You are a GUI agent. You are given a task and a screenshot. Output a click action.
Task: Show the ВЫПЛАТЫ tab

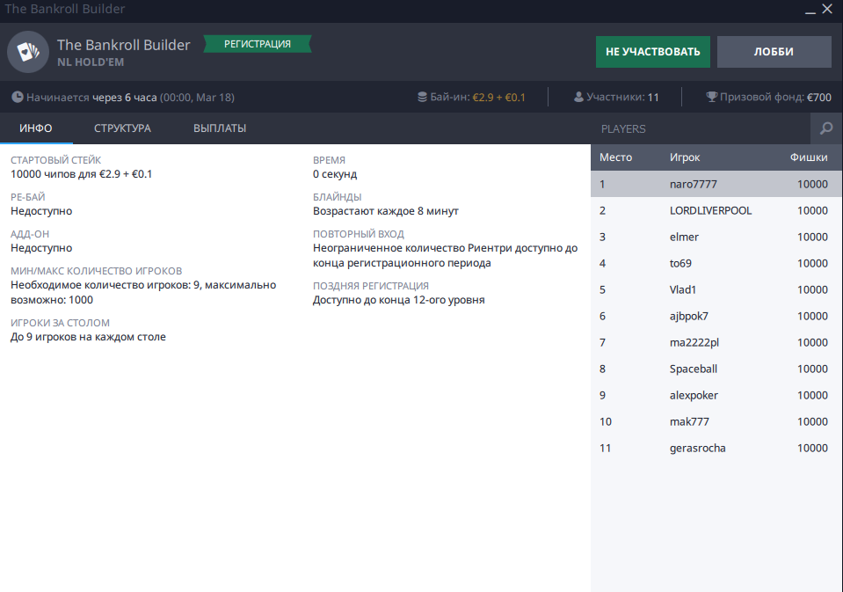220,128
